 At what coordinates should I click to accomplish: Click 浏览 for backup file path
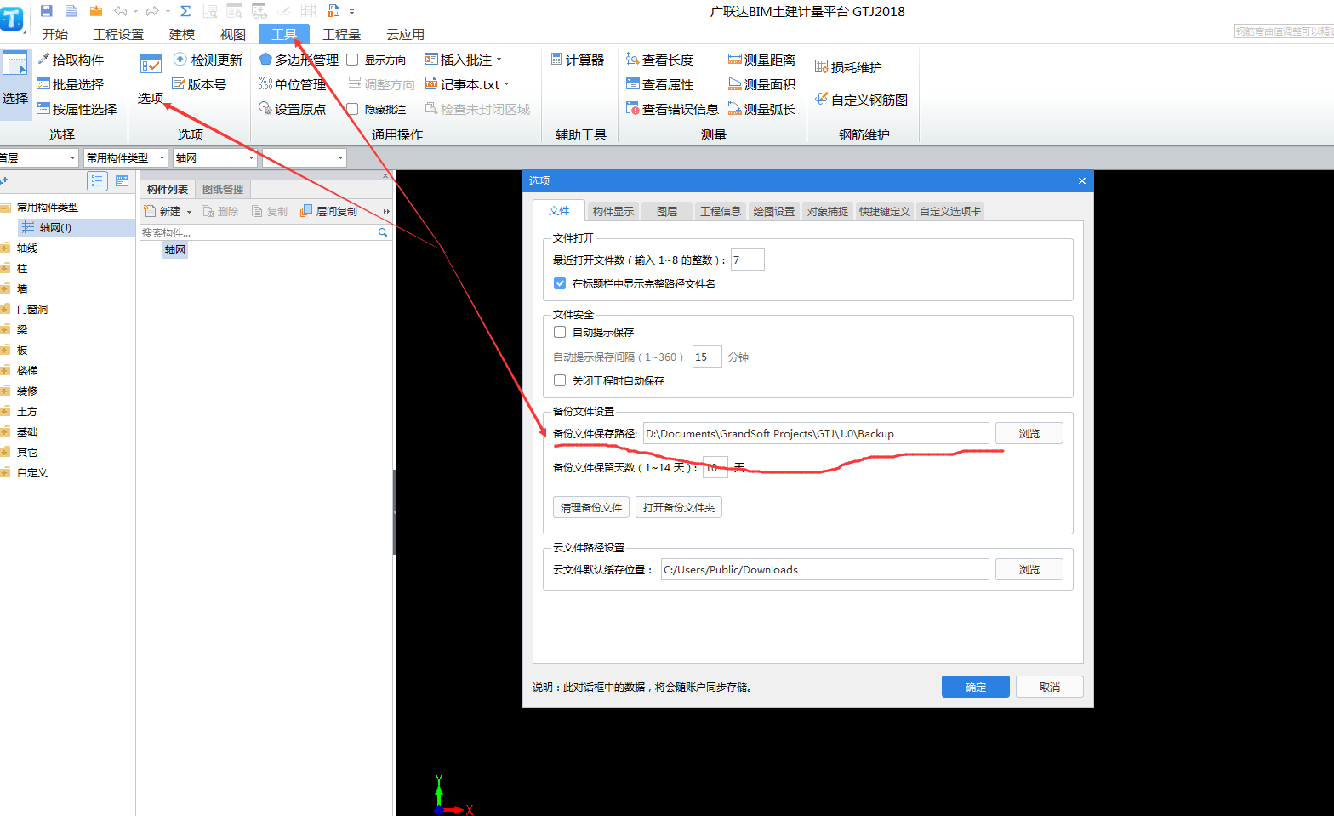pyautogui.click(x=1029, y=433)
